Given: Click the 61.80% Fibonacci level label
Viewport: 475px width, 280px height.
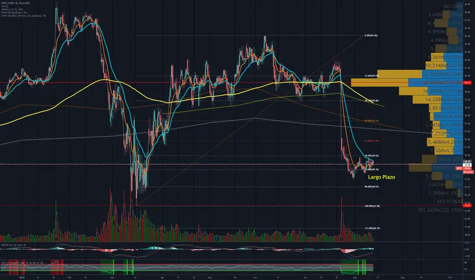Looking at the screenshot, I should point(372,141).
